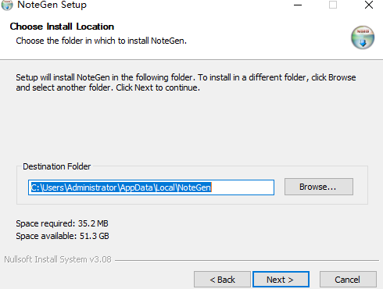Image resolution: width=383 pixels, height=289 pixels.
Task: Click the separator line beside Nullsoft branding
Action: pos(247,260)
